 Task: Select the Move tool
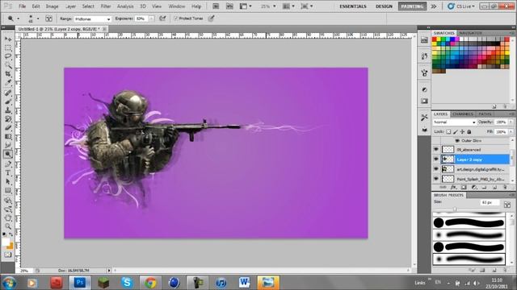point(8,39)
